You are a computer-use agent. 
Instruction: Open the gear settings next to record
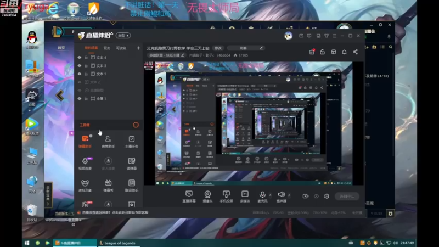(x=327, y=196)
